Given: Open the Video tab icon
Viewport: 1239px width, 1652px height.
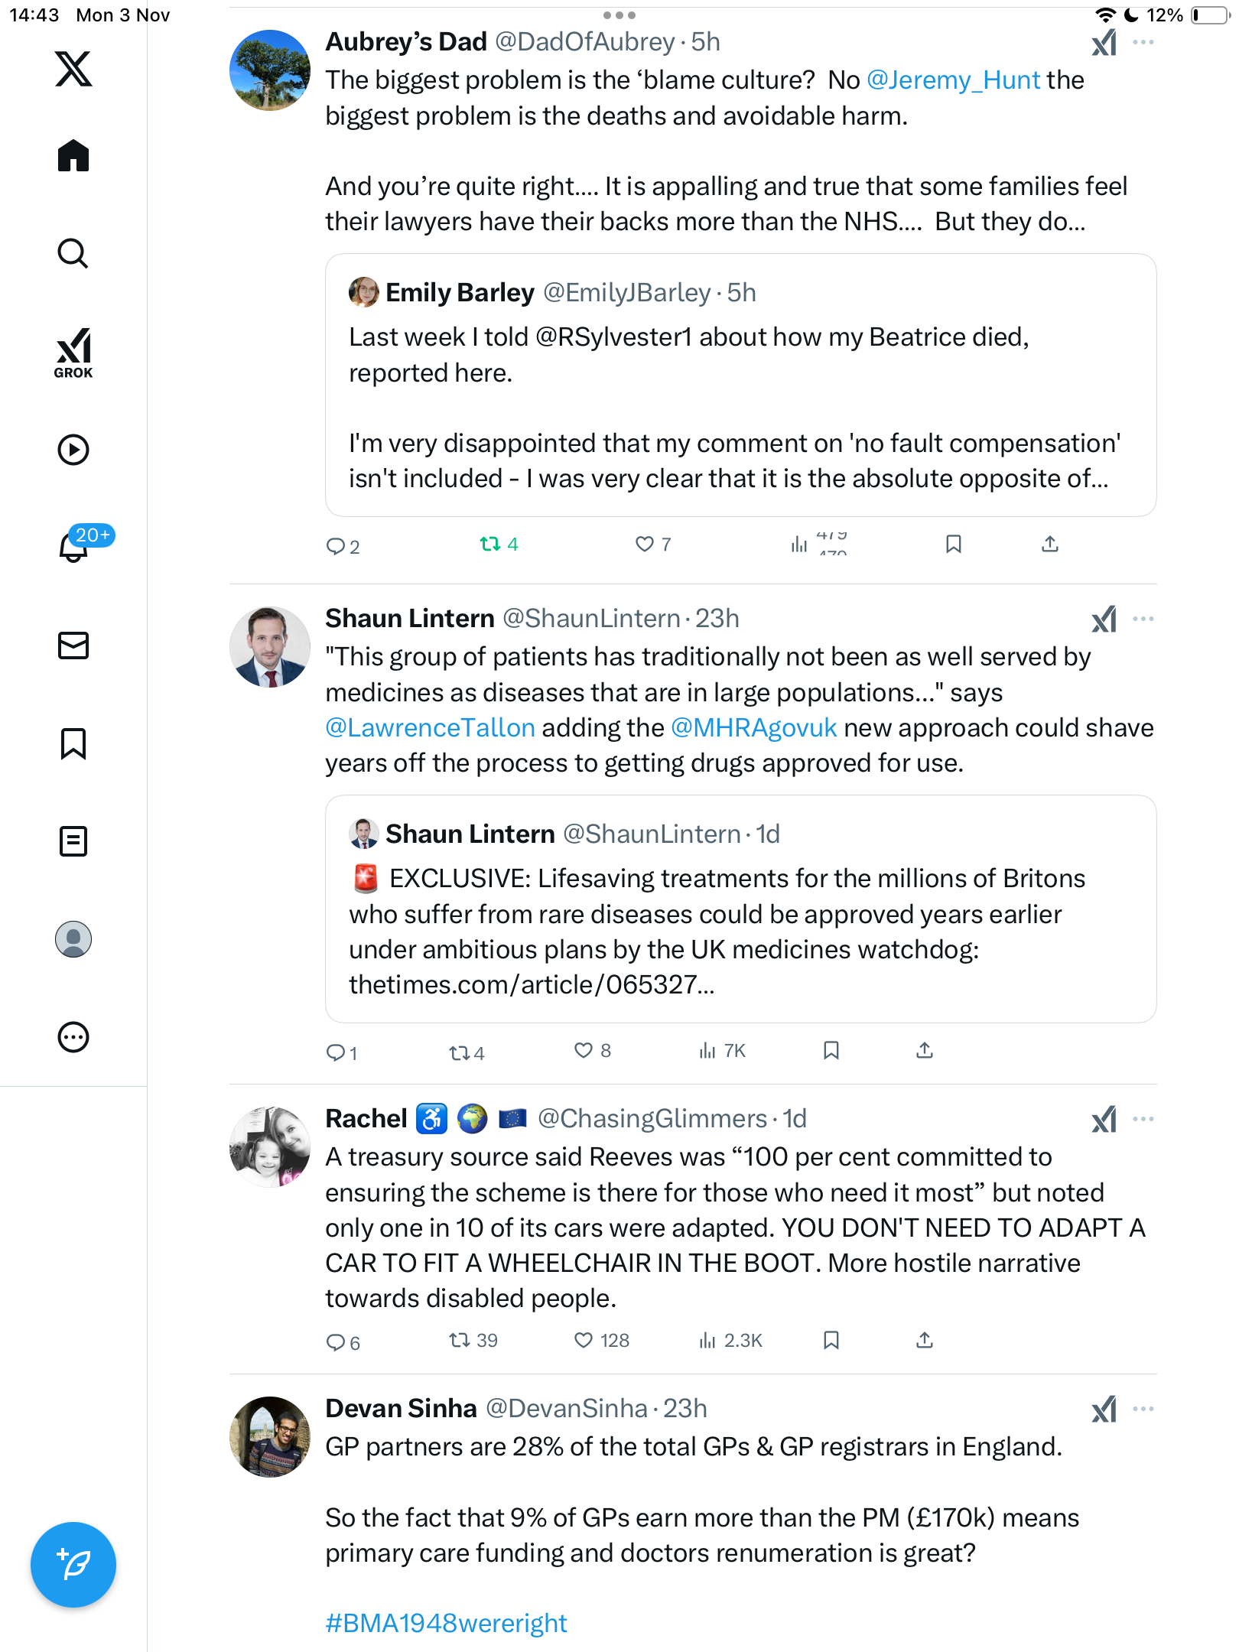Looking at the screenshot, I should [x=73, y=450].
